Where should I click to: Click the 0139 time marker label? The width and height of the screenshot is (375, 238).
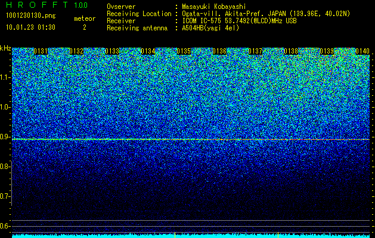pos(327,51)
